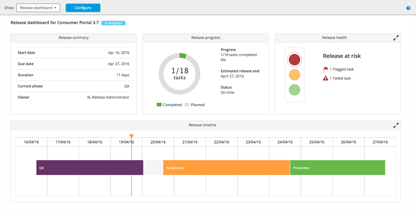Viewport: 416px width, 214px height.
Task: Click the red traffic light indicator
Action: (x=294, y=60)
